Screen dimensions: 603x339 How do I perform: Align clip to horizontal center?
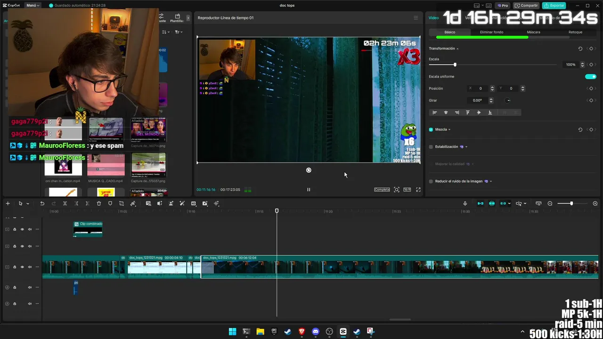tap(446, 113)
